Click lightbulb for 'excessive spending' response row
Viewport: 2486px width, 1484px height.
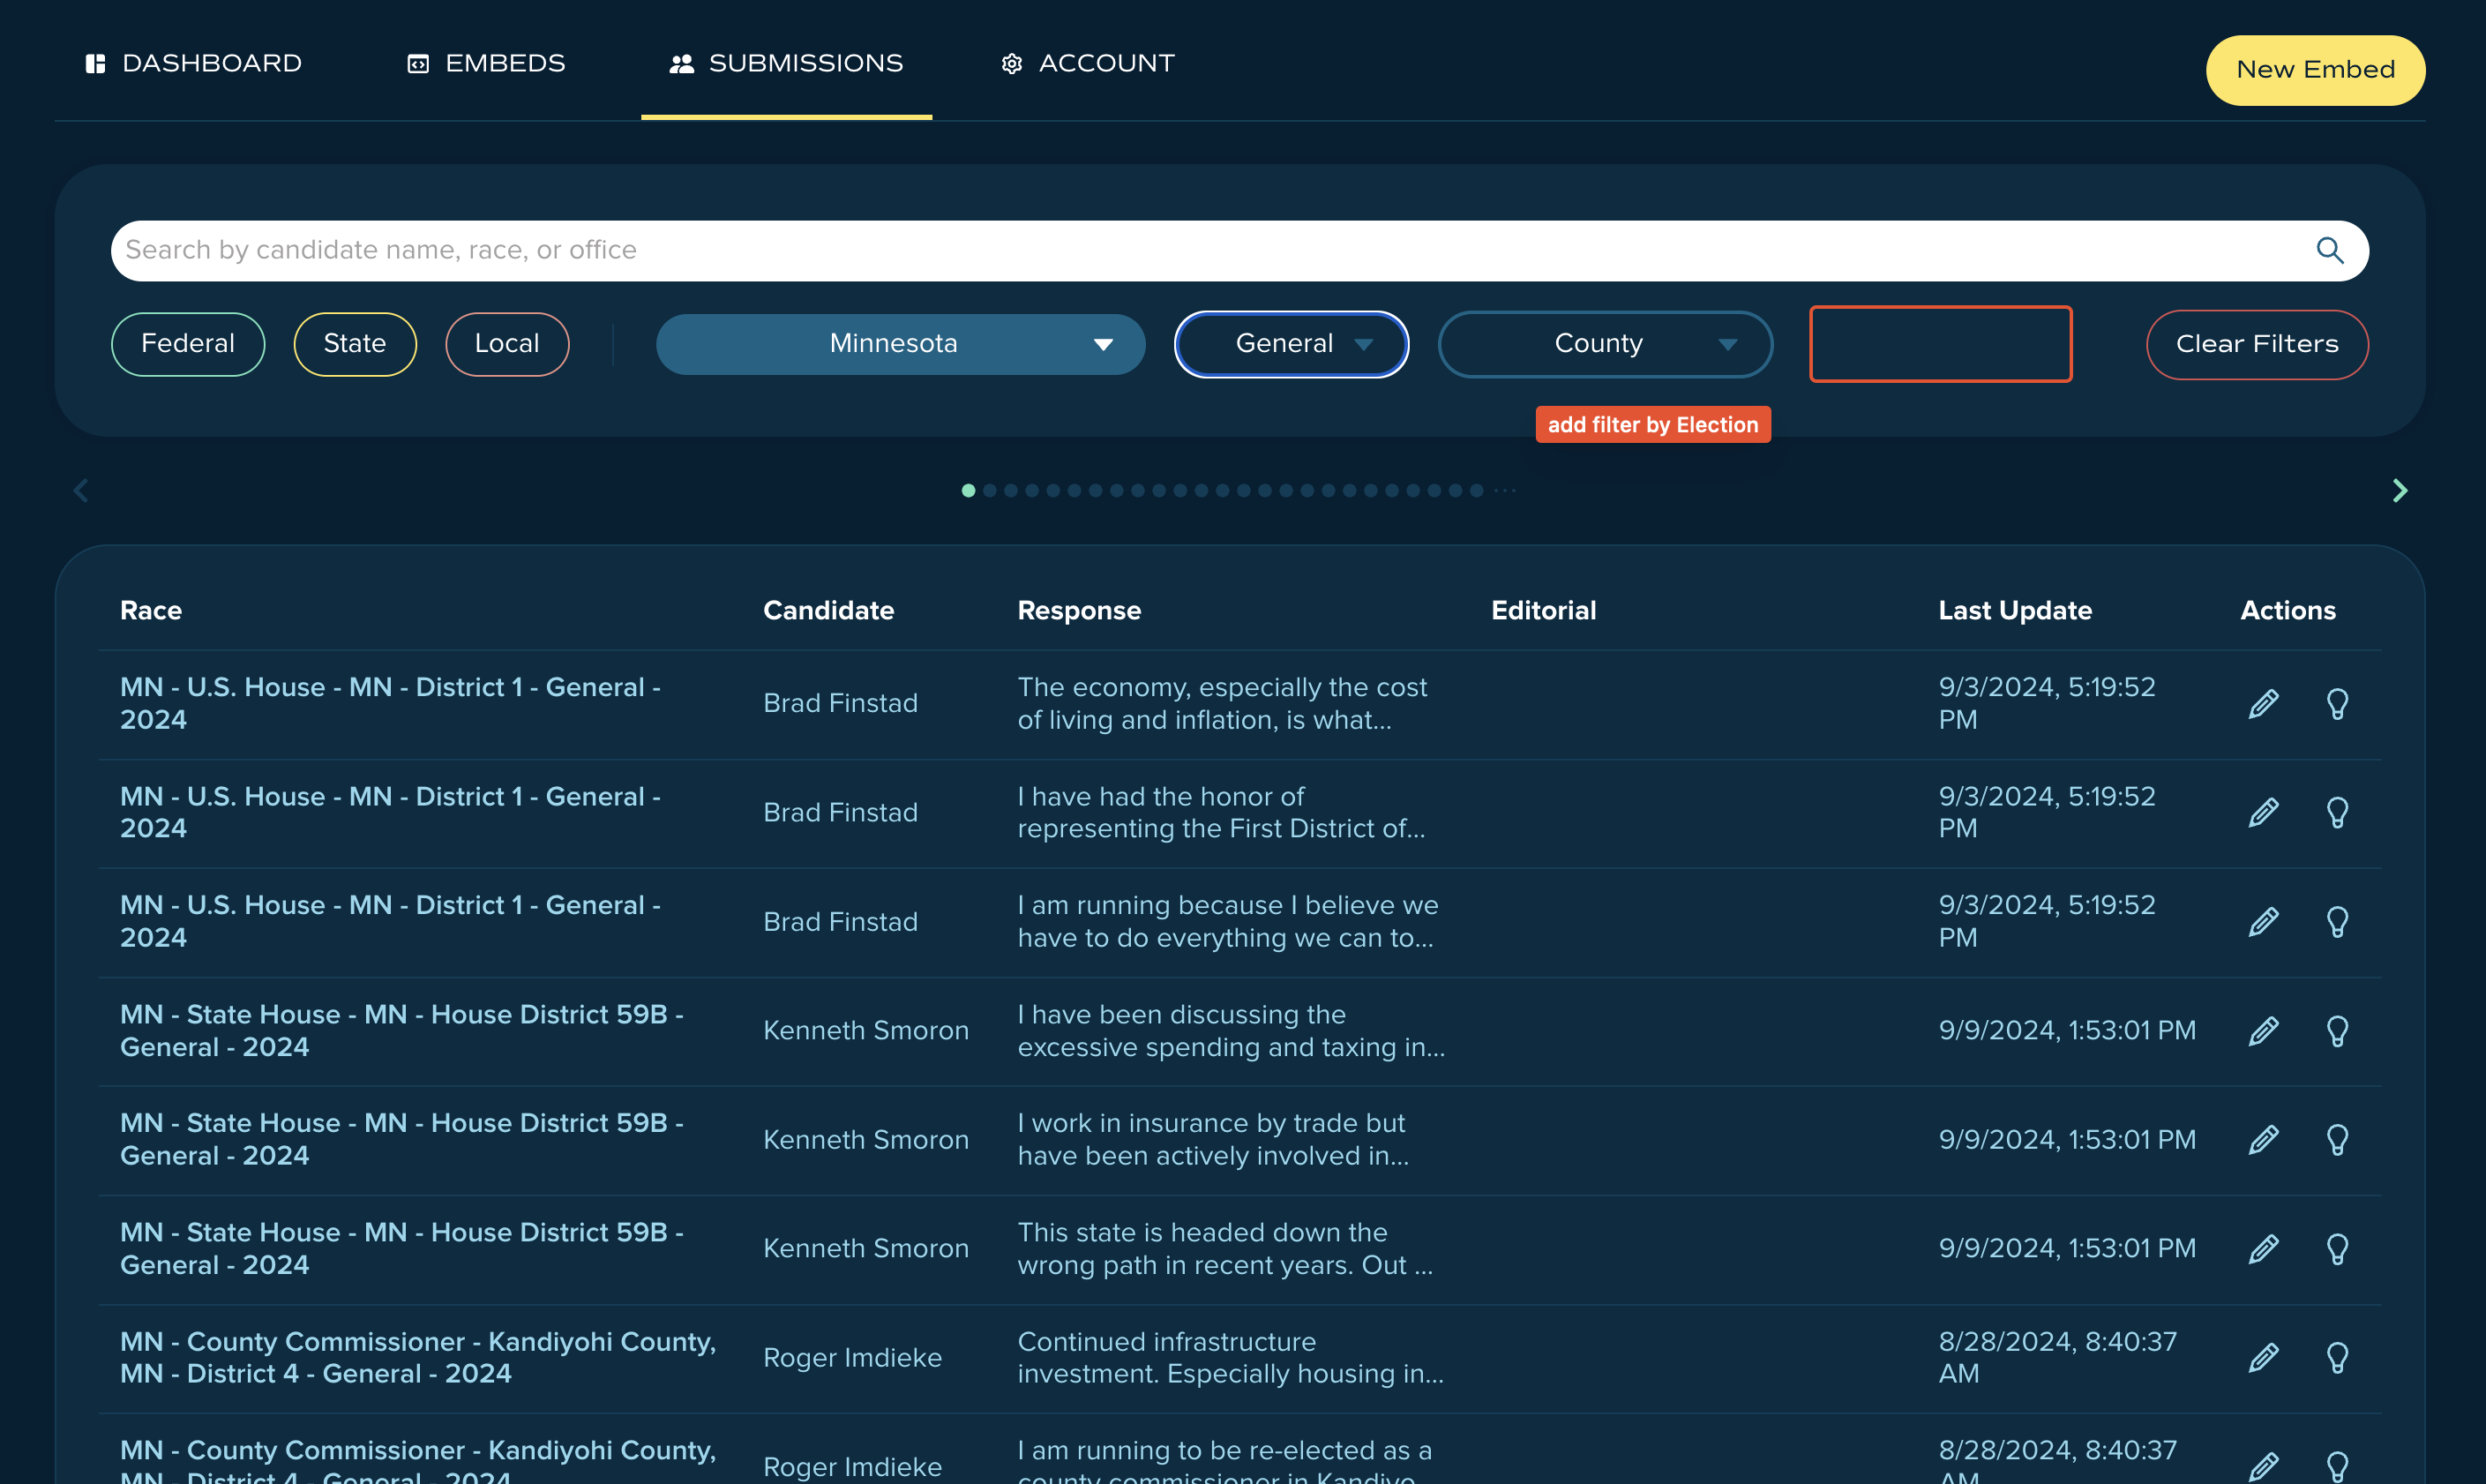pos(2337,1030)
